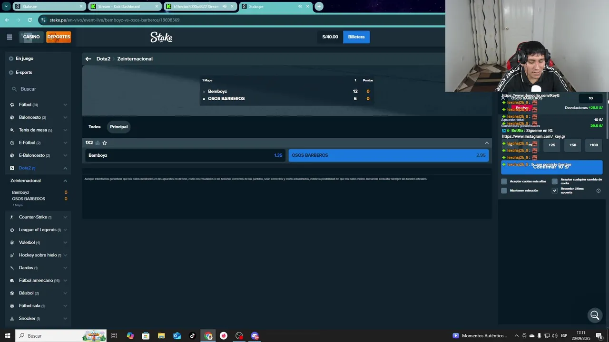Click the S/40.00 balance display
Viewport: 609px width, 342px height.
(330, 37)
